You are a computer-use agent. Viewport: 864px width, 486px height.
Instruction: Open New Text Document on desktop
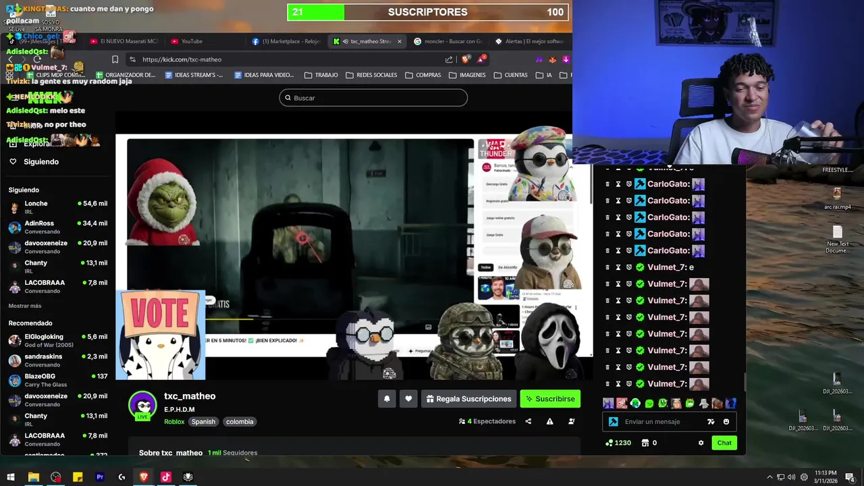838,240
